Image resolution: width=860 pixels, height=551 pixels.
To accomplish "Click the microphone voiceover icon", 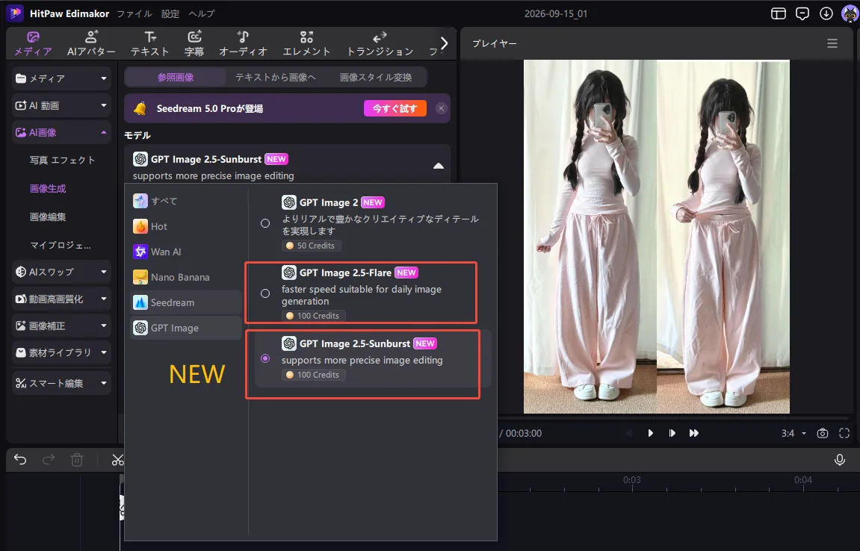I will [839, 459].
